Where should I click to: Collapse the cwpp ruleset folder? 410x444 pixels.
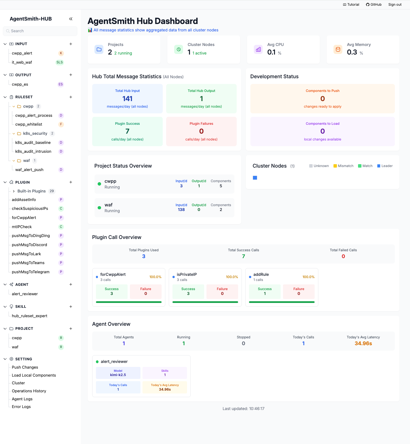14,107
